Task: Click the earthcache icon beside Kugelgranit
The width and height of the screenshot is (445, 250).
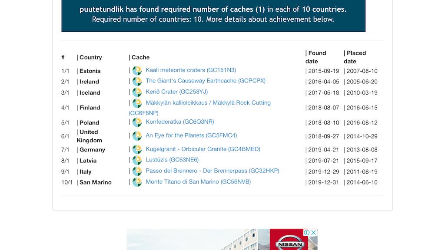Action: [137, 149]
